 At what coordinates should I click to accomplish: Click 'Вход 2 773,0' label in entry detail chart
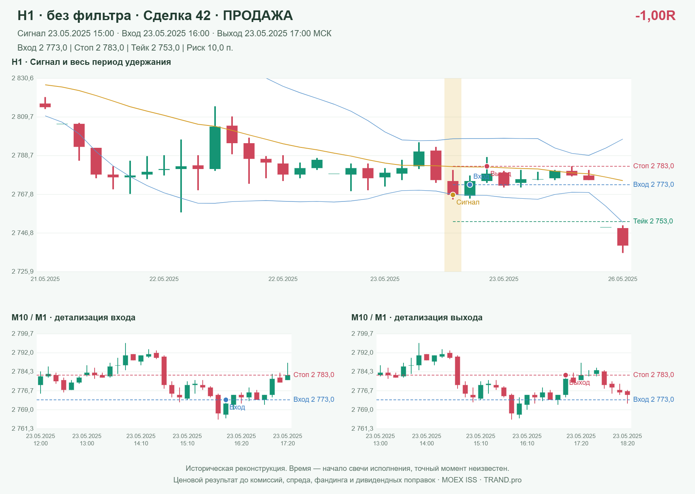pos(314,399)
